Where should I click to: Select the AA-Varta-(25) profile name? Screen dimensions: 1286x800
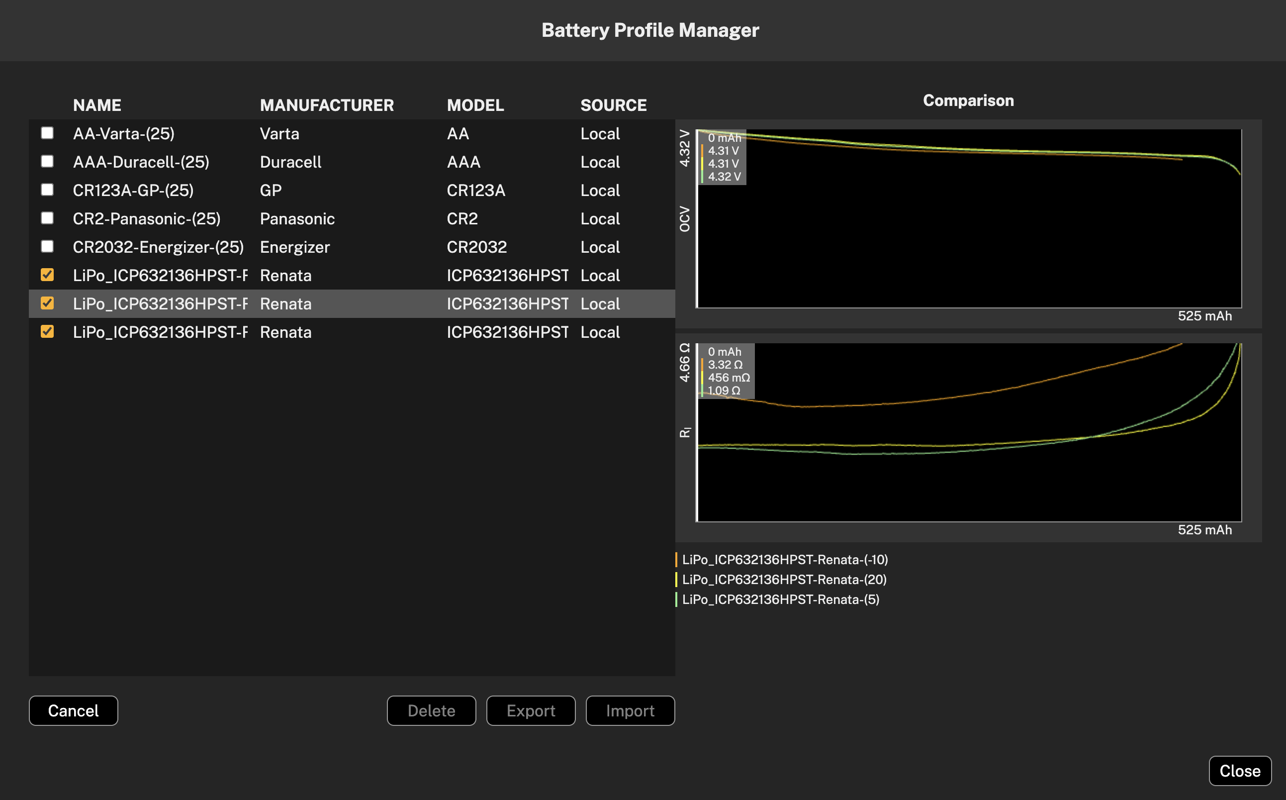(x=124, y=134)
